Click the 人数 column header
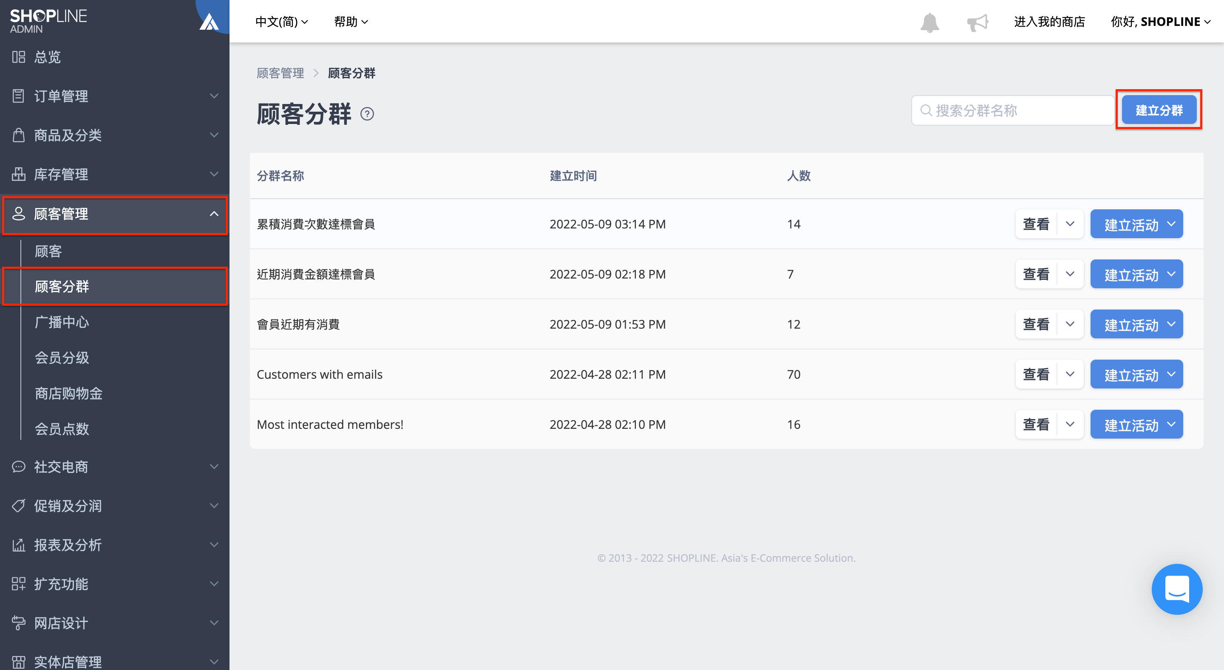 click(x=798, y=176)
